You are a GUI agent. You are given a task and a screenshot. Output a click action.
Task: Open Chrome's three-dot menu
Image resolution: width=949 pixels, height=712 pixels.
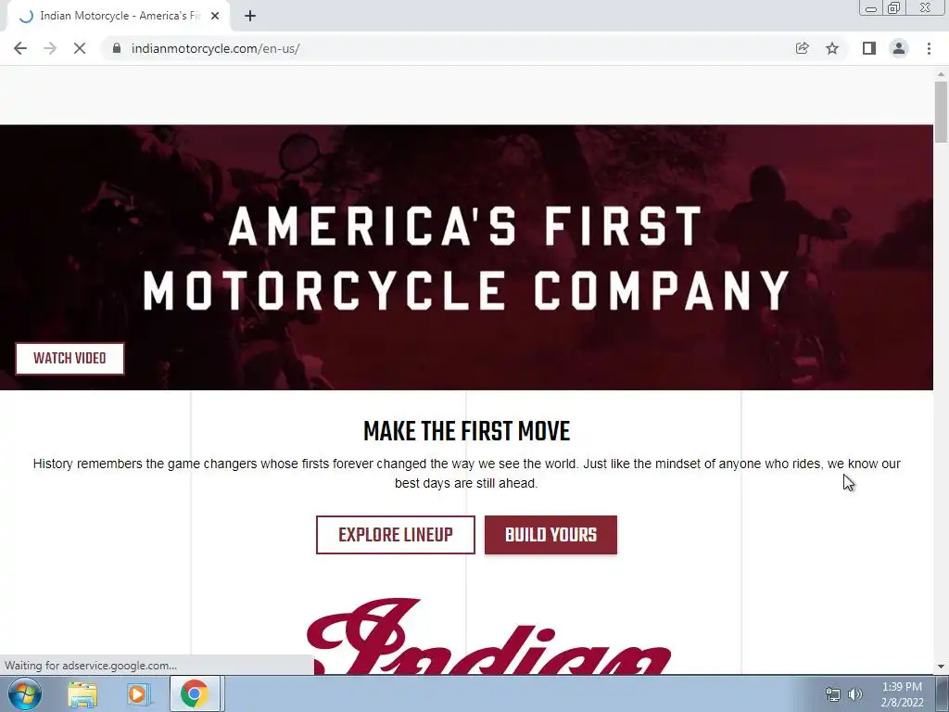(x=929, y=48)
